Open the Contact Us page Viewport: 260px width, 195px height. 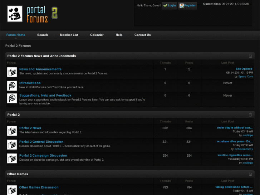(142, 35)
